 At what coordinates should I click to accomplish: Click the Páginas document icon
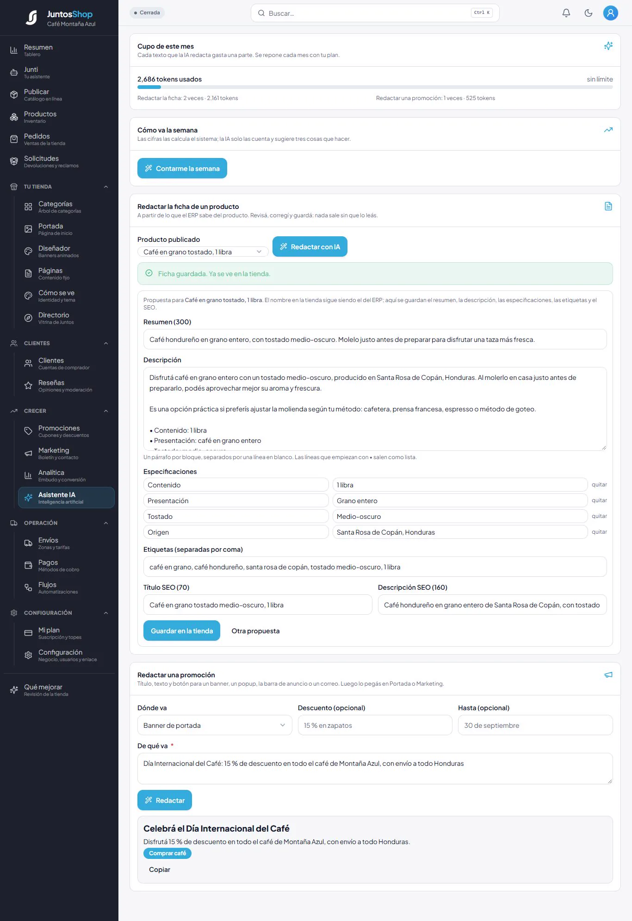[x=28, y=273]
